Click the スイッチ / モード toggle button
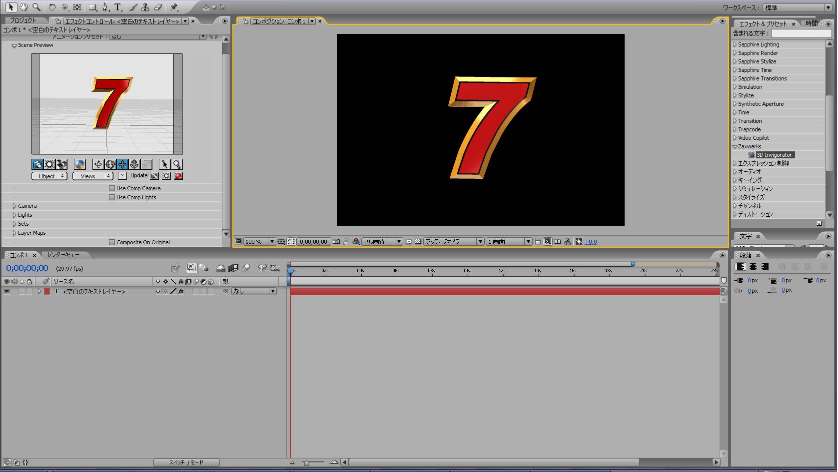 click(x=186, y=463)
